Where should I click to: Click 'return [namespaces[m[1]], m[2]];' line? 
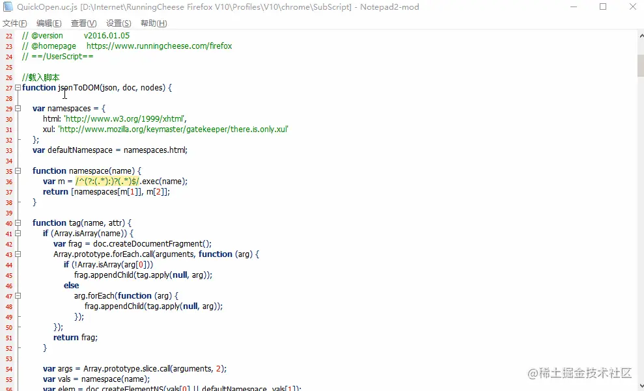[x=106, y=192]
